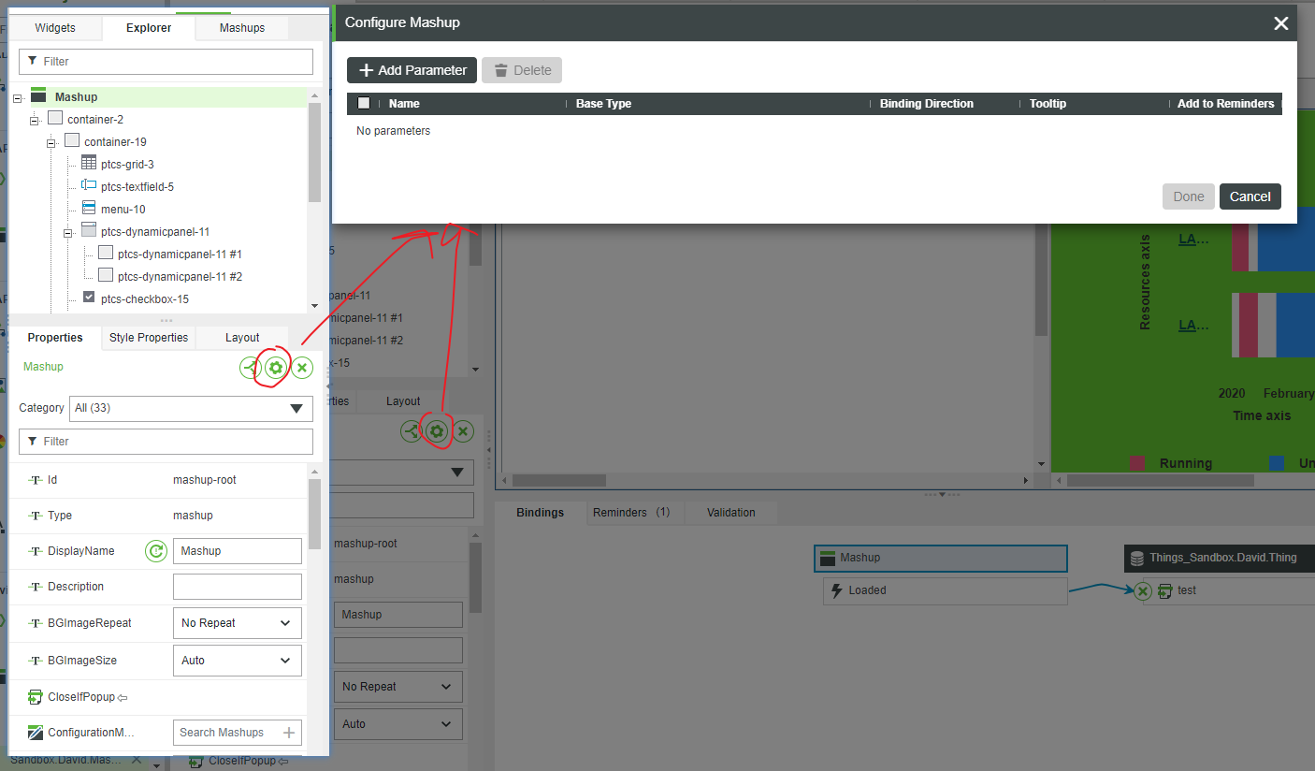Open the Category dropdown showing All (33)
Image resolution: width=1315 pixels, height=771 pixels.
coord(191,408)
